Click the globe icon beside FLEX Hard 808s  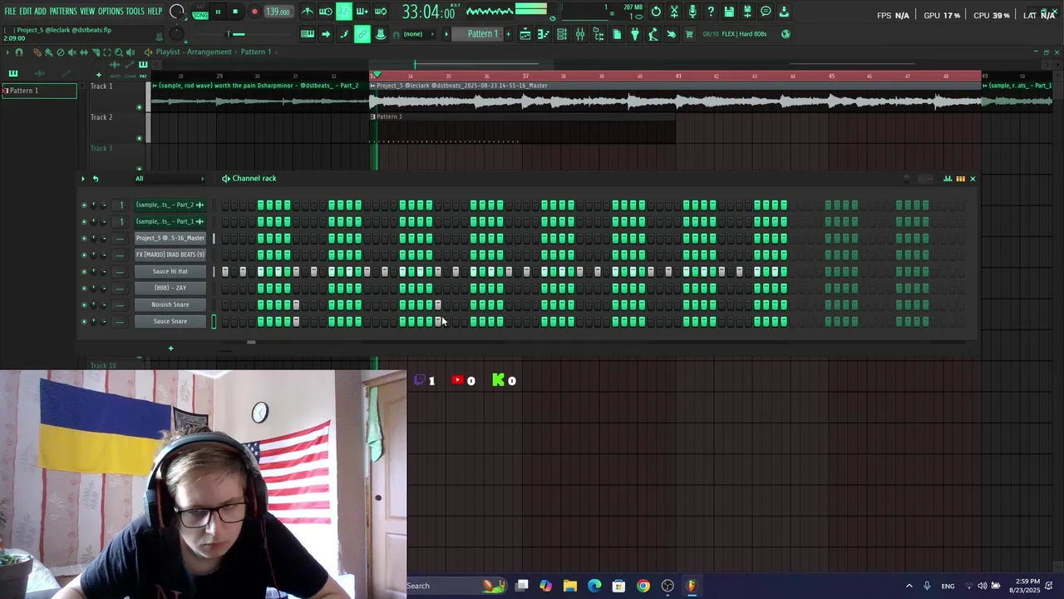[x=786, y=34]
